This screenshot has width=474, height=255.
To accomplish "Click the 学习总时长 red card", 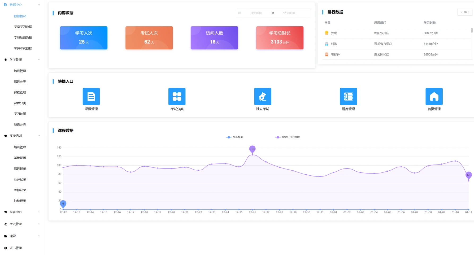I will [280, 38].
